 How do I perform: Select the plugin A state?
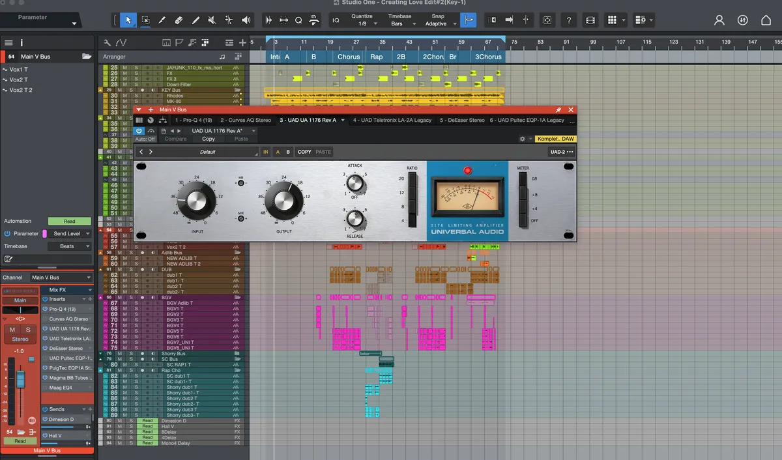(278, 152)
